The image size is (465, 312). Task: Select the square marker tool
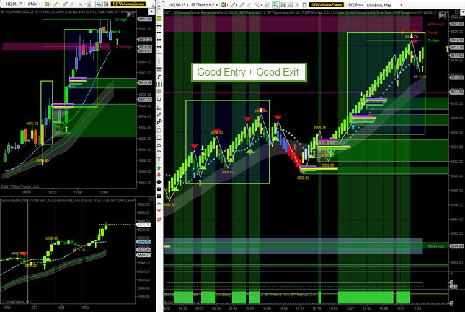pyautogui.click(x=159, y=196)
